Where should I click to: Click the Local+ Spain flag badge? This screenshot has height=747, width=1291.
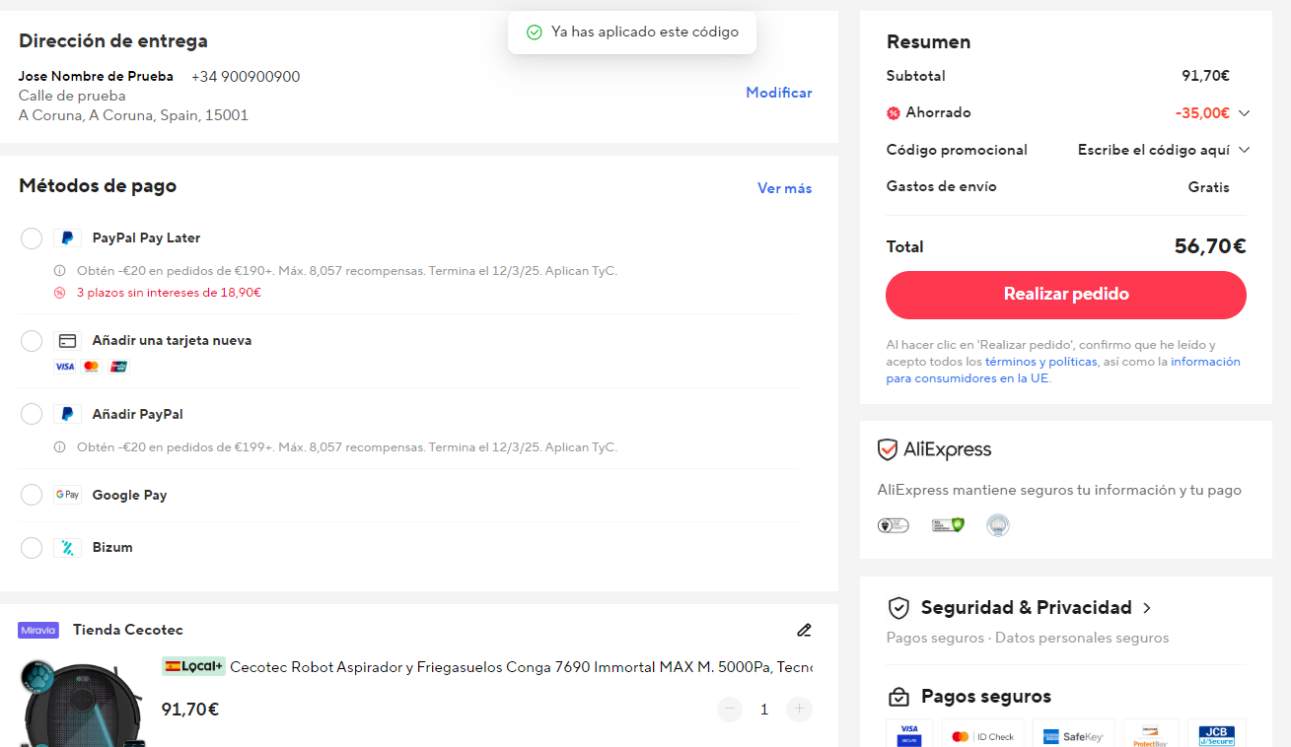click(x=193, y=666)
